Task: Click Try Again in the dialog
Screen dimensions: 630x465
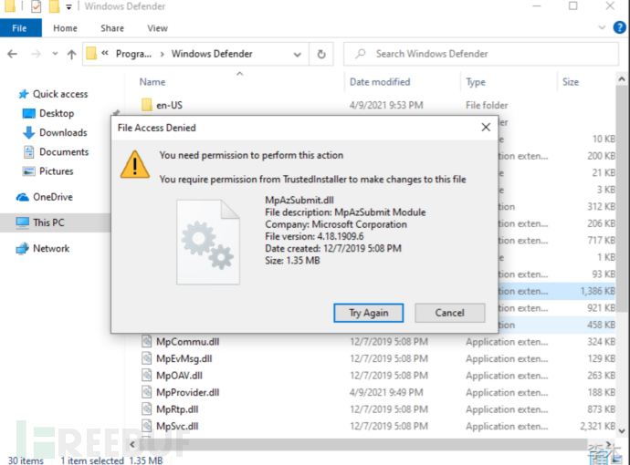Action: point(369,313)
